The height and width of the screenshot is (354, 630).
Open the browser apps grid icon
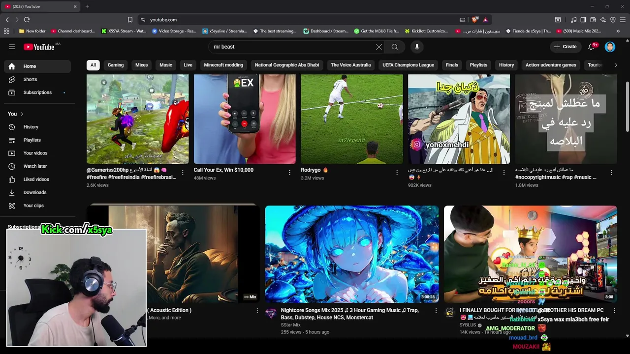click(6, 31)
